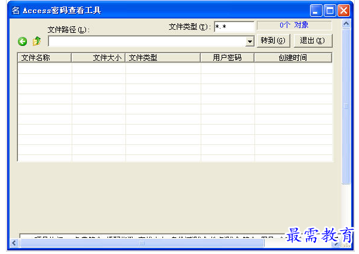Open the file path dropdown arrow
This screenshot has height=254, width=359.
click(250, 41)
